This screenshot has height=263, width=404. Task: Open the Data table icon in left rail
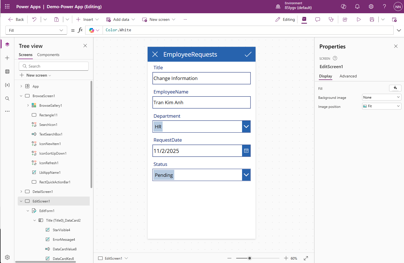coord(7,72)
